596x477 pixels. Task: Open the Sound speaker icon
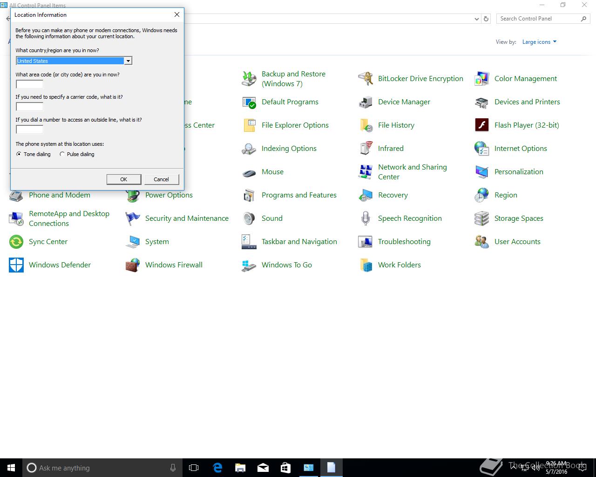point(249,218)
